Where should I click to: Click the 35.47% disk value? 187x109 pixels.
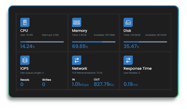point(131,46)
